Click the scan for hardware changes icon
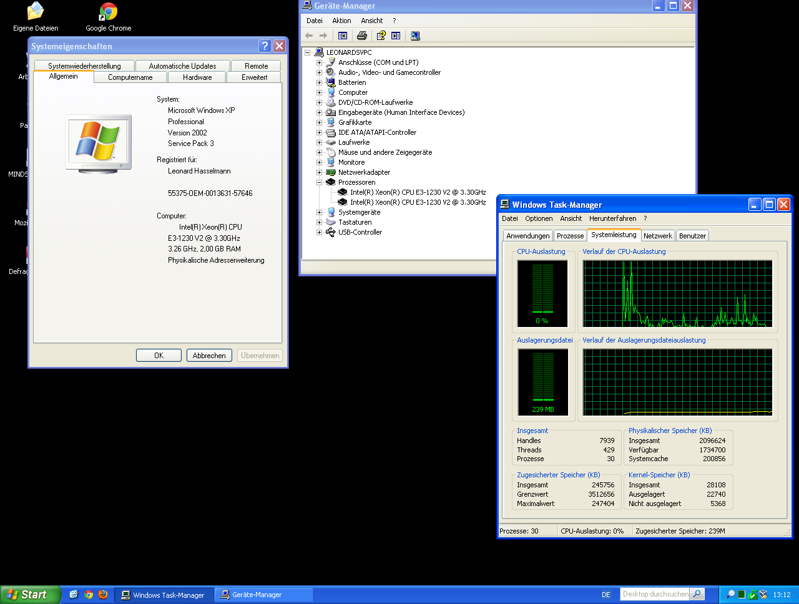The image size is (799, 604). tap(415, 36)
